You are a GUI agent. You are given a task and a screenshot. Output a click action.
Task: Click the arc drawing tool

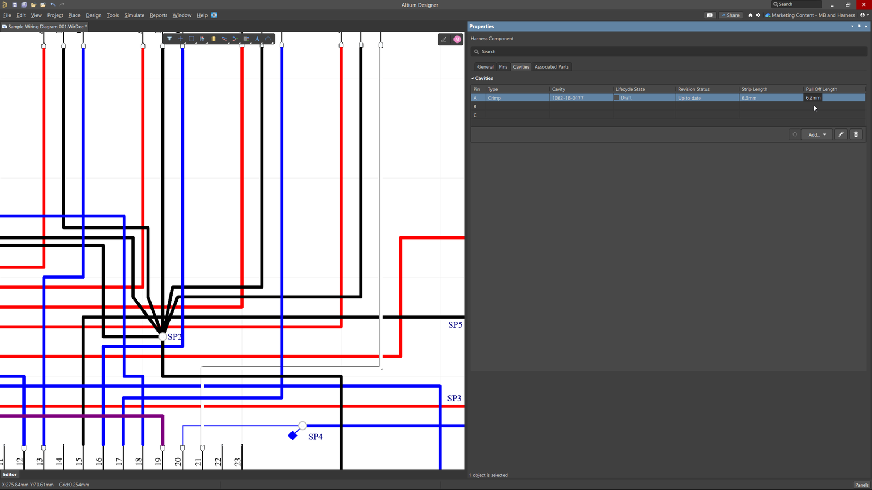tap(268, 39)
